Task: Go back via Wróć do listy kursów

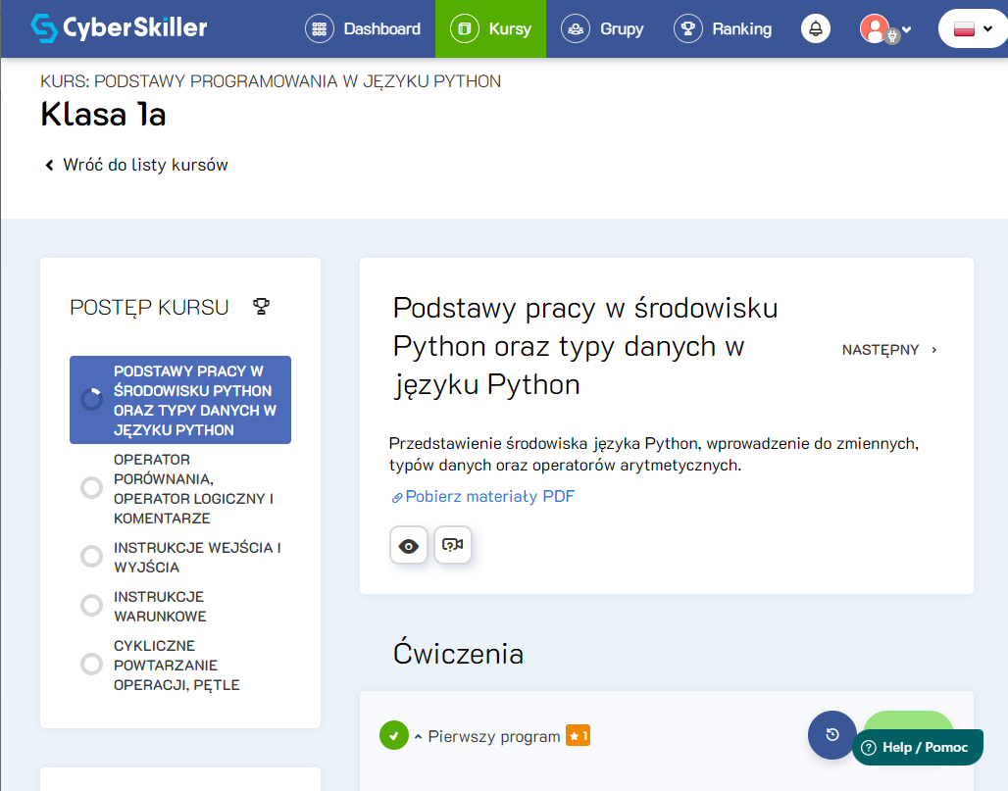Action: (x=135, y=165)
